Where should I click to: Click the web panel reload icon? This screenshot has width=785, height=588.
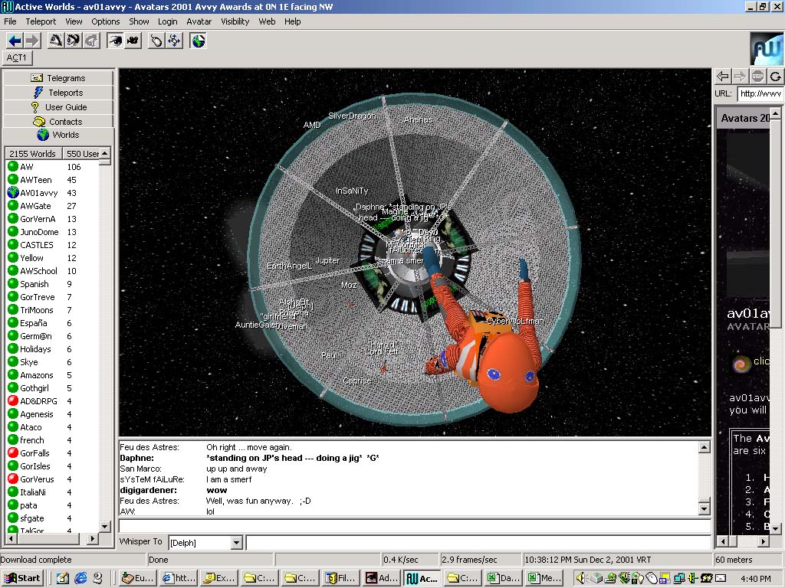pyautogui.click(x=776, y=76)
